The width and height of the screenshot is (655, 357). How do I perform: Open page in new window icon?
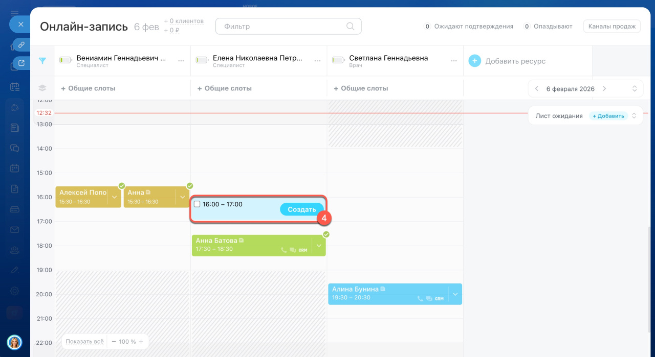21,63
